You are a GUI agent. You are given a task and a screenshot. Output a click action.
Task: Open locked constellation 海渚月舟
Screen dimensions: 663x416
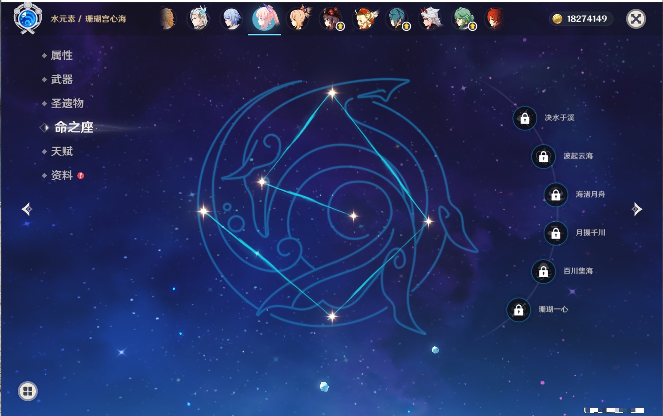coord(556,194)
